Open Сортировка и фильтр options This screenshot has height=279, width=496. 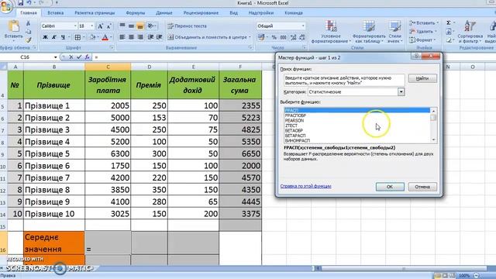[x=470, y=32]
